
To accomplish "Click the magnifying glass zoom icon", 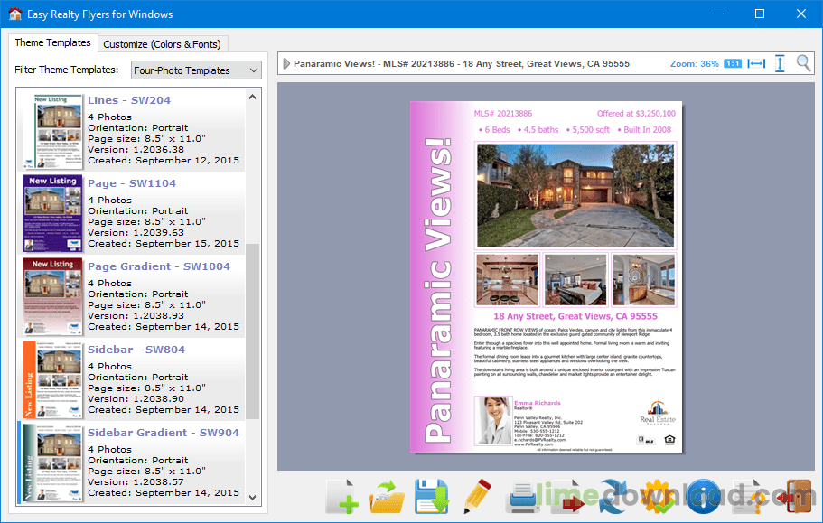I will coord(804,63).
